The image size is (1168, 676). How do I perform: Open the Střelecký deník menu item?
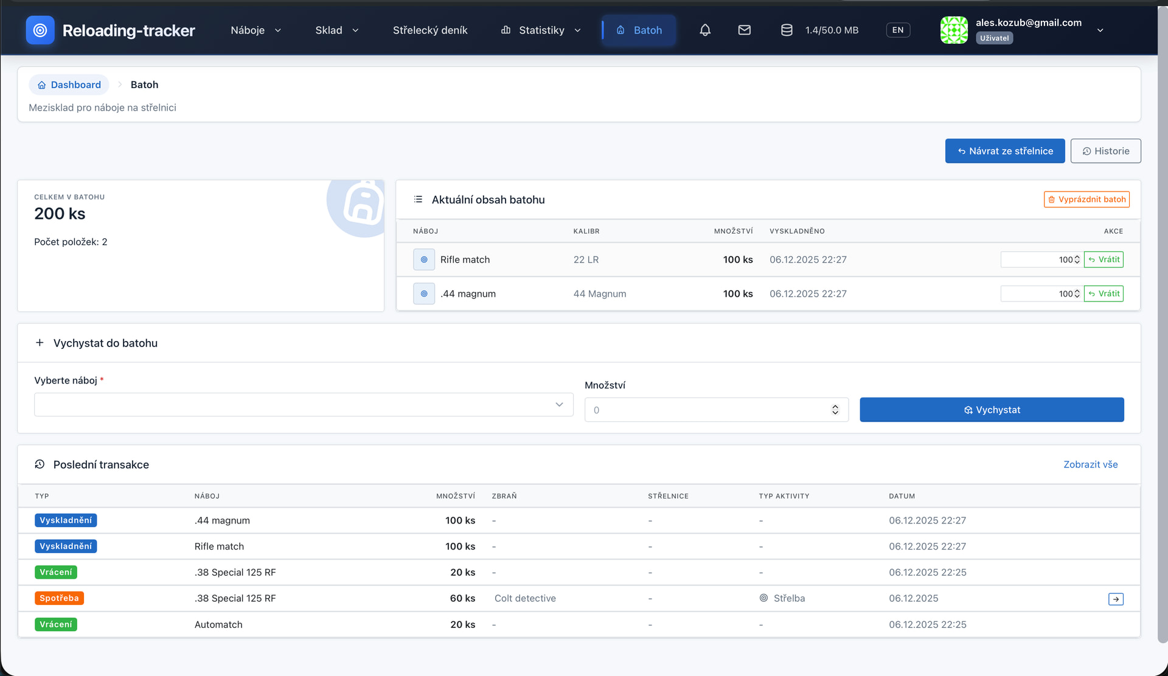pos(429,30)
